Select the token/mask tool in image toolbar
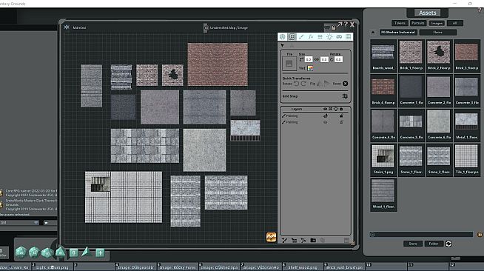This screenshot has width=484, height=271. click(283, 37)
